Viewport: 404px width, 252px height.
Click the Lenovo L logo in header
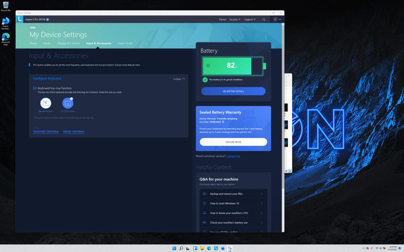19,19
